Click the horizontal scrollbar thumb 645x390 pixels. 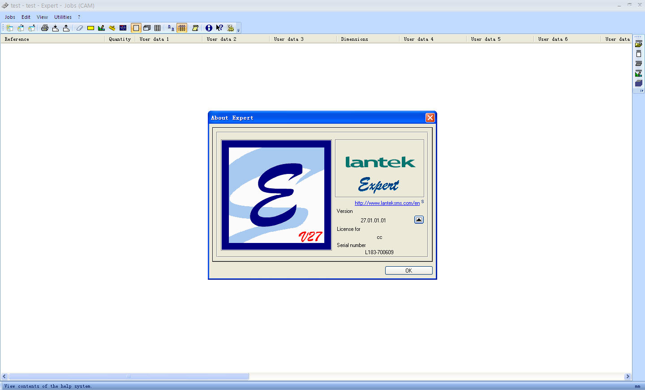[x=129, y=377]
